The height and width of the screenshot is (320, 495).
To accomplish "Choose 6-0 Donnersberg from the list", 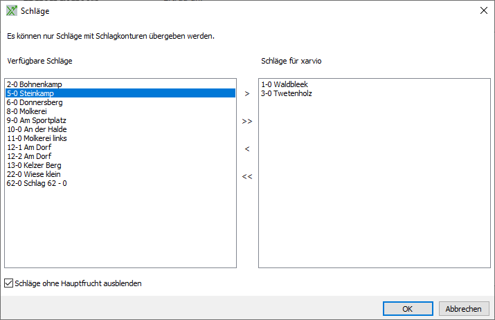I will 35,102.
